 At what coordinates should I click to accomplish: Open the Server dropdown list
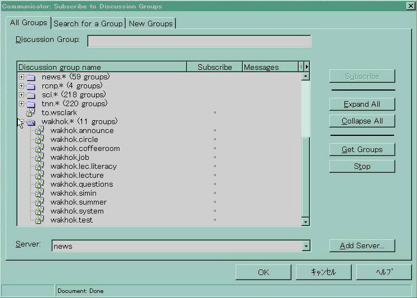tap(305, 246)
